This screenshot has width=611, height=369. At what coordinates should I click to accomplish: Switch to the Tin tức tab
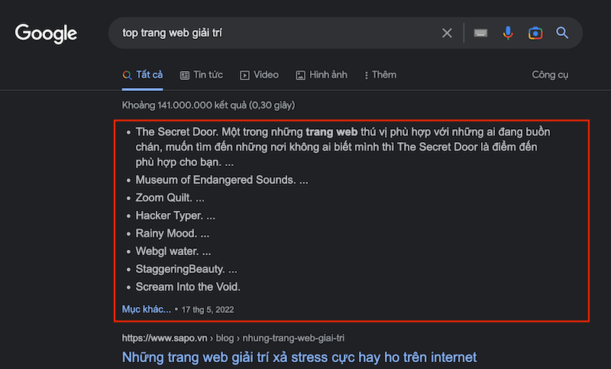click(x=208, y=75)
